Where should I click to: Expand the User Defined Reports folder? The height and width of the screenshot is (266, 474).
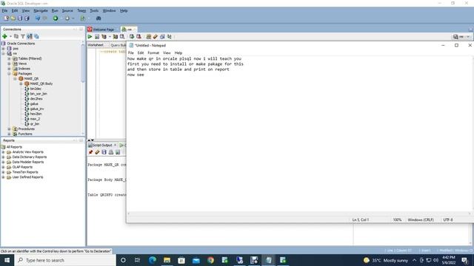(x=3, y=177)
